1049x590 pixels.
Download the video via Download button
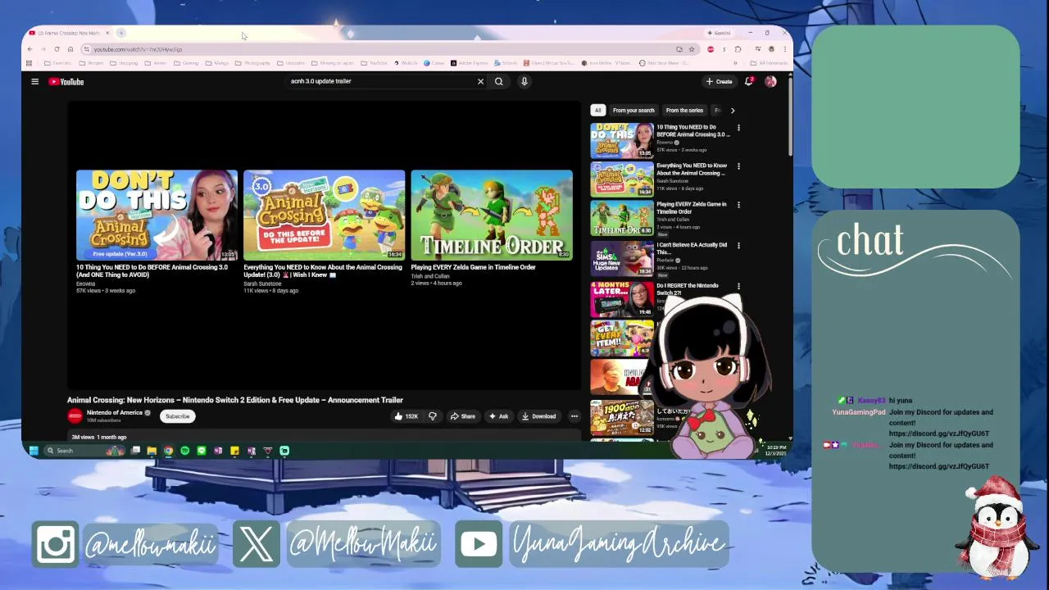coord(539,416)
